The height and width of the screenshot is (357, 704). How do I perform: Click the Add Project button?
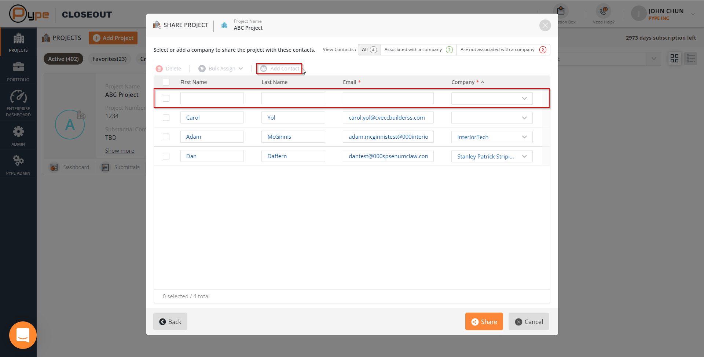click(113, 38)
